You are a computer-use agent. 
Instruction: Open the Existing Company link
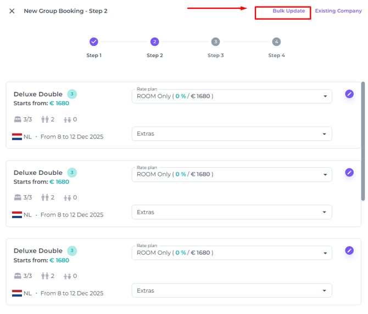pos(338,11)
